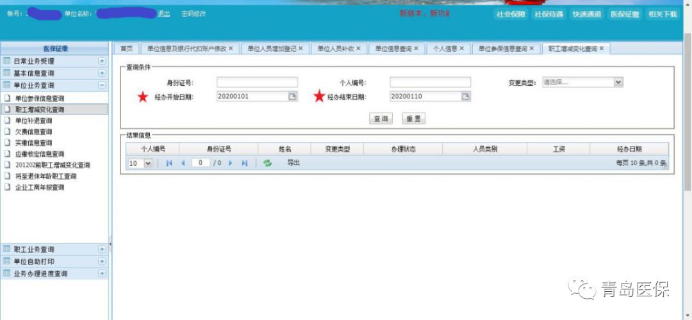Go to next results page

(x=231, y=163)
